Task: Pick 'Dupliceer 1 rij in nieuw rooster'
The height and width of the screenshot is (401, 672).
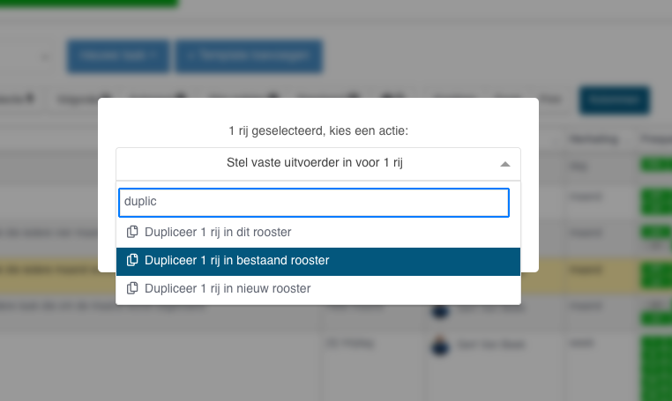Action: [228, 288]
